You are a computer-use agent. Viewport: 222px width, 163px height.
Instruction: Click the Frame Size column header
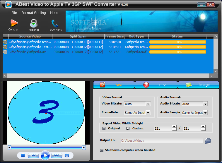[x=115, y=36]
